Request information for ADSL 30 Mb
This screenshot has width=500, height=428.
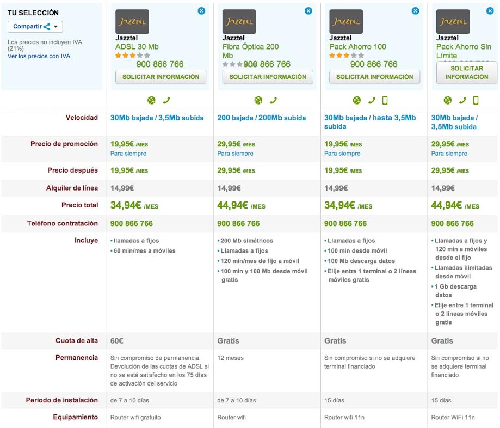pos(161,77)
